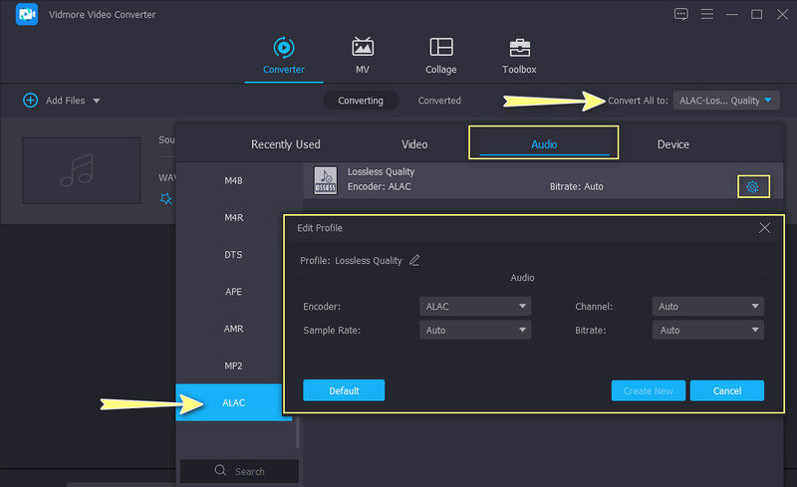Viewport: 797px width, 487px height.
Task: Open the Convert All to format dropdown
Action: coord(725,101)
